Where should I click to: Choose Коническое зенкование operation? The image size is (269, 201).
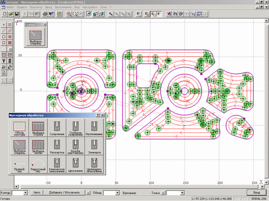point(57,164)
